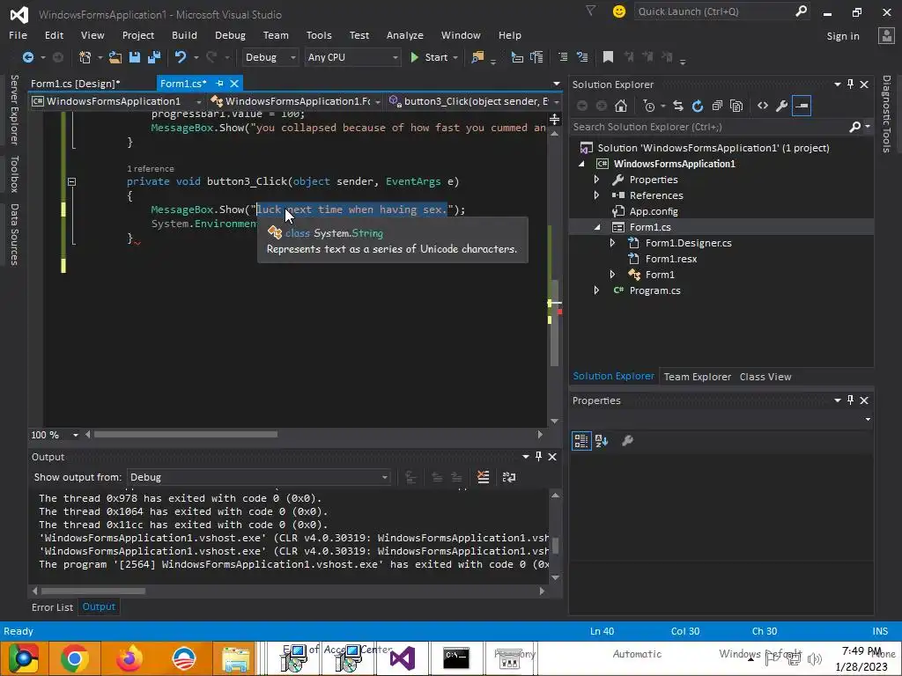The width and height of the screenshot is (902, 676).
Task: Open the Debug solution configuration dropdown
Action: 270,57
